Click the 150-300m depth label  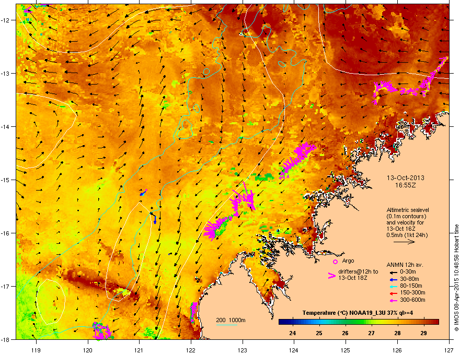coord(412,292)
